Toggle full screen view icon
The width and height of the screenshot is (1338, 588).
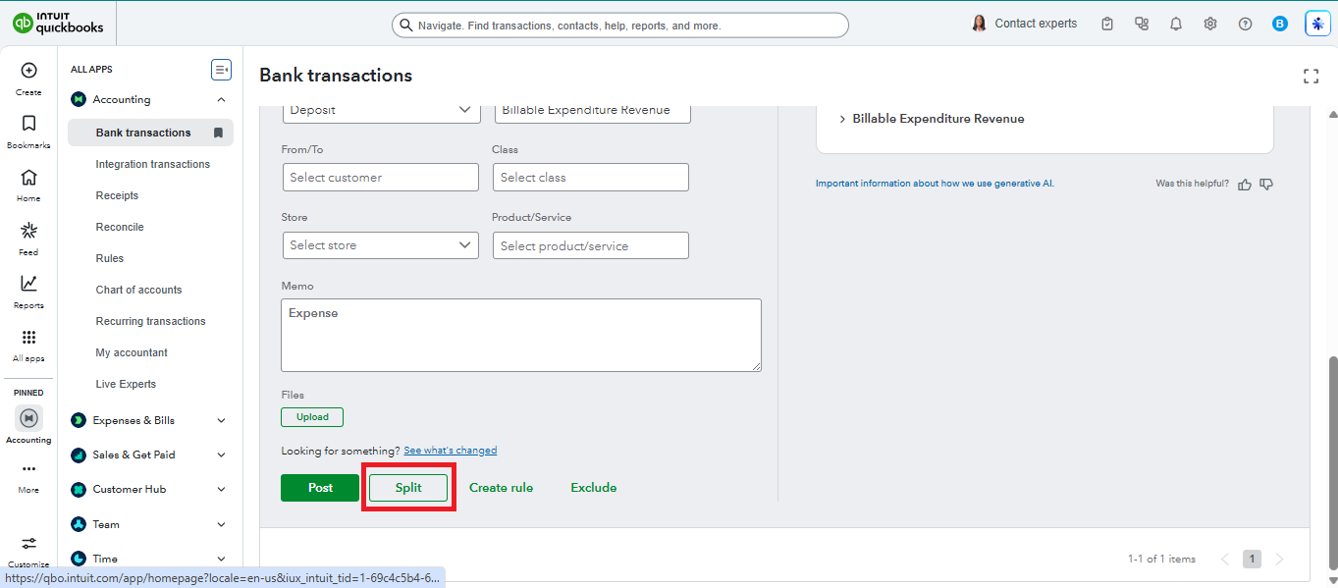[x=1311, y=76]
